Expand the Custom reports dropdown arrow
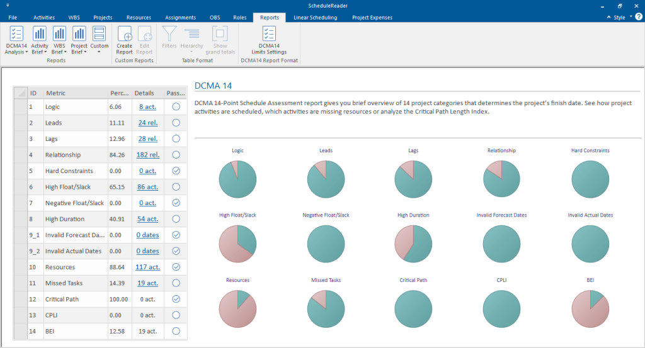 tap(100, 52)
